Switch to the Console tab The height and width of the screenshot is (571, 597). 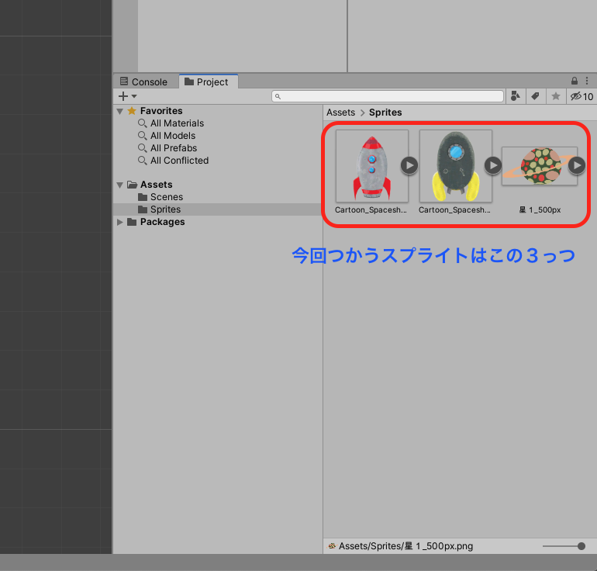click(143, 81)
